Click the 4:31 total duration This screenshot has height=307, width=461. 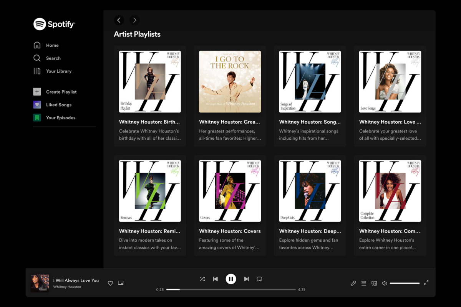(x=302, y=289)
